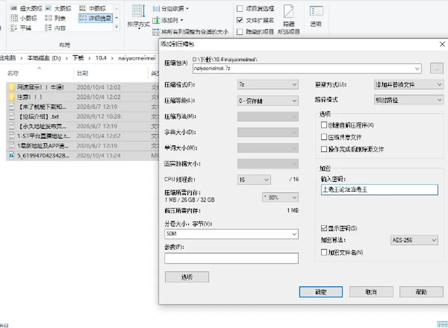This screenshot has width=448, height=328.
Task: Choose the 中图标 medium icons layout
Action: (92, 8)
